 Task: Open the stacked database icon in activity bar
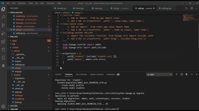pyautogui.click(x=3, y=66)
